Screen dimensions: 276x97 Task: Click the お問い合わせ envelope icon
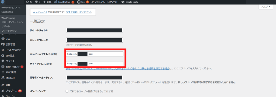(3, 67)
